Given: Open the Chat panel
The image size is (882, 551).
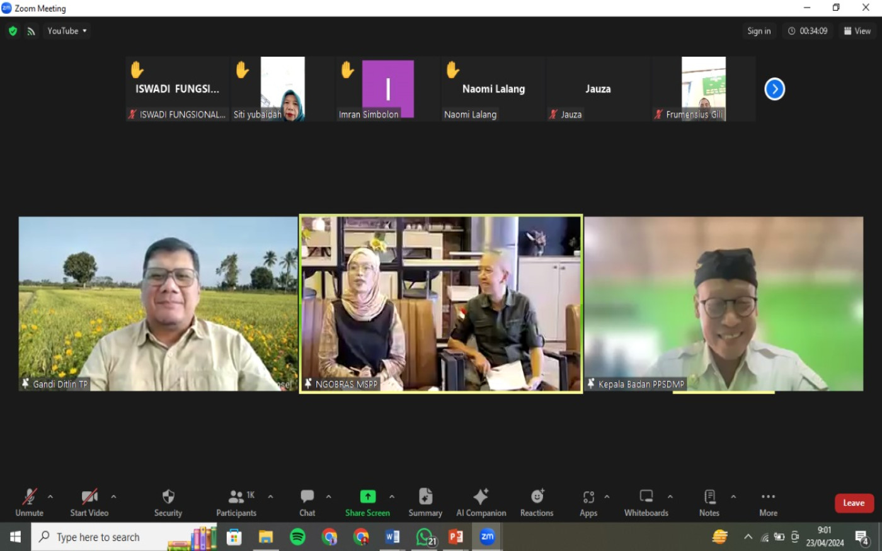Looking at the screenshot, I should (307, 497).
